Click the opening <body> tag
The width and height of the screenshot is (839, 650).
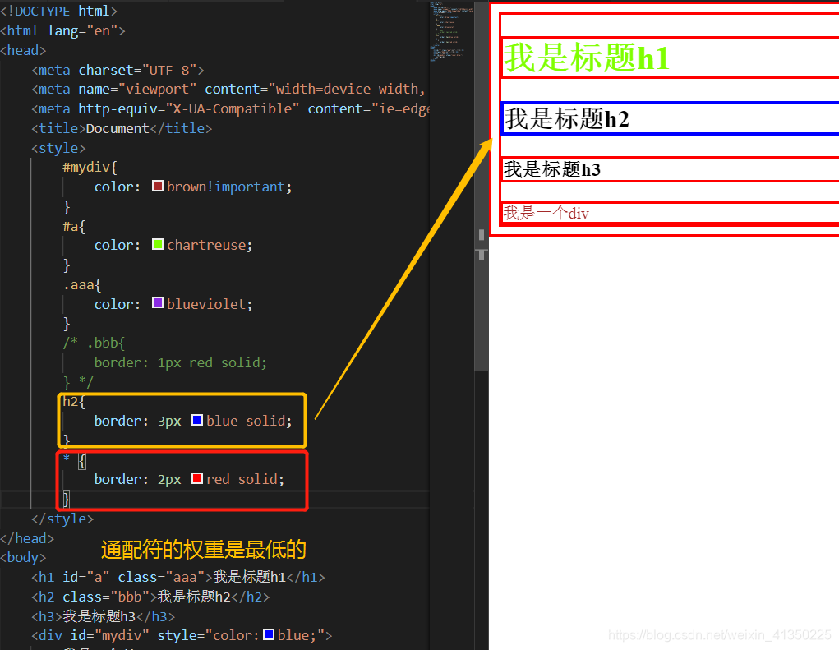pos(23,557)
